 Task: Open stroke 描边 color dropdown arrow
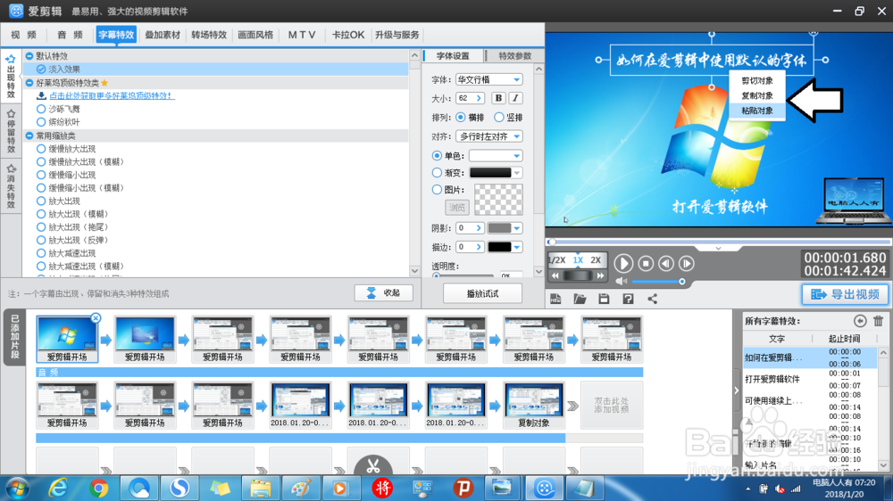click(x=516, y=247)
